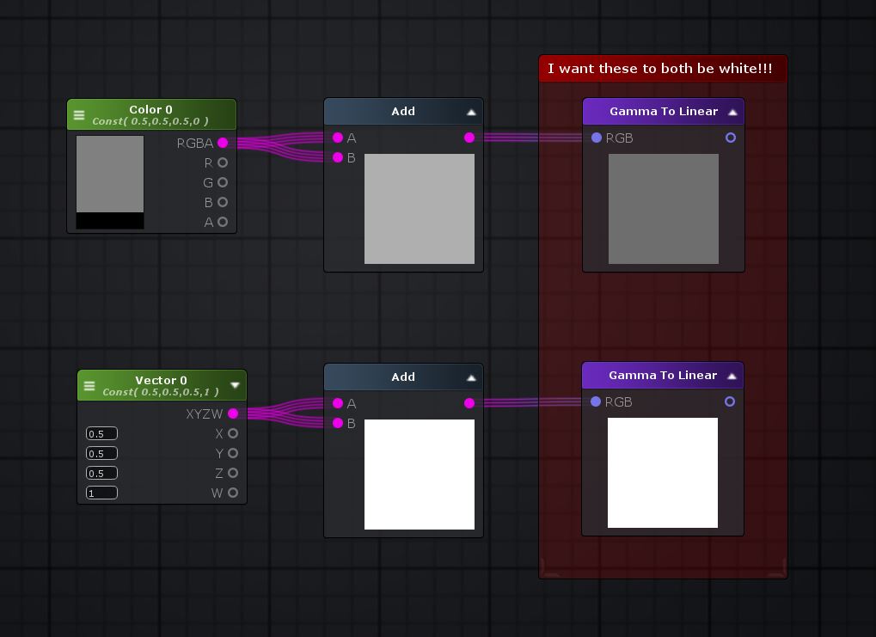This screenshot has height=637, width=876.
Task: Click input port B of the upper Add node
Action: (338, 157)
